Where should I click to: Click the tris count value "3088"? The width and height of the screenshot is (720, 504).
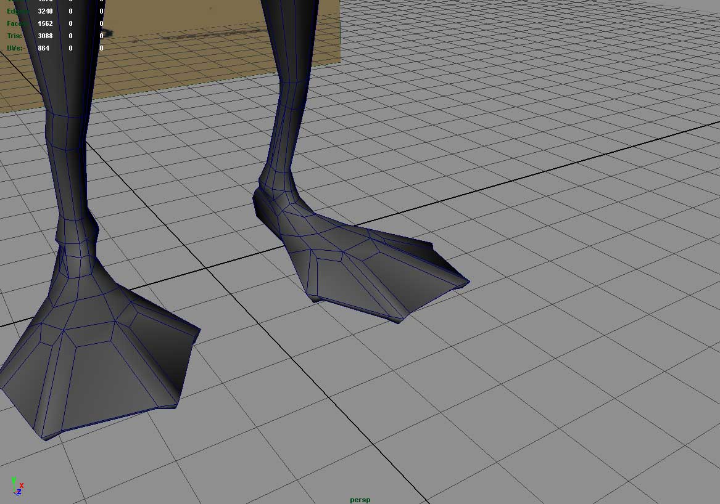pos(45,36)
